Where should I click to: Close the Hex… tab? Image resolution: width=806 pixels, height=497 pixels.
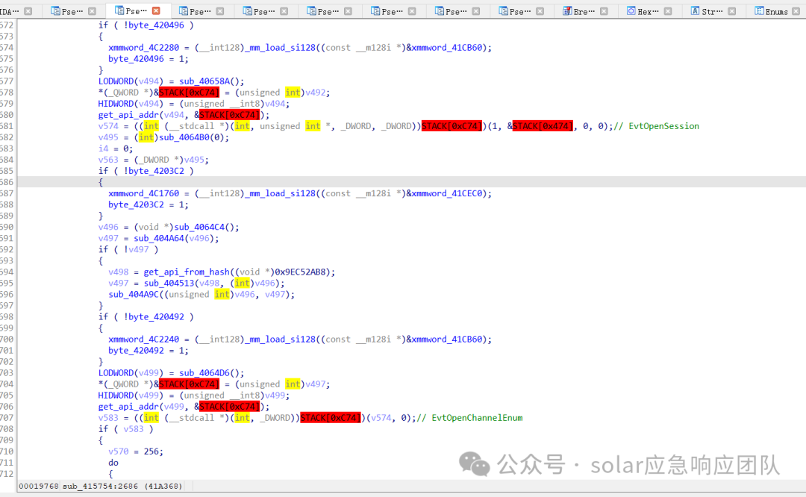point(668,11)
